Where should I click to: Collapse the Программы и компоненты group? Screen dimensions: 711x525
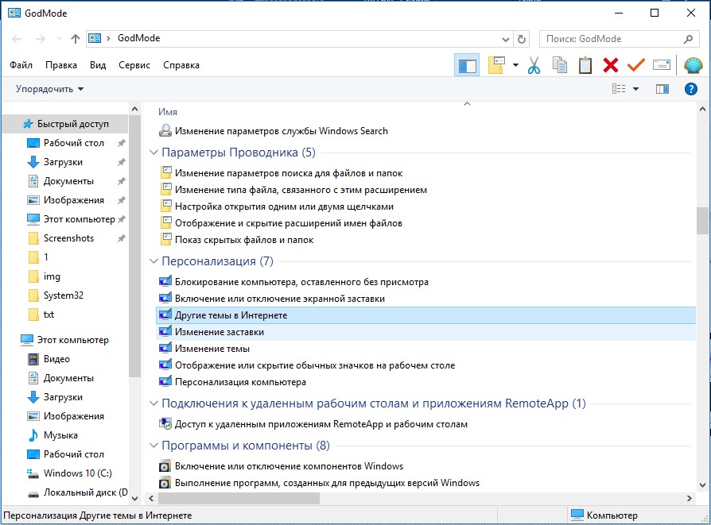pyautogui.click(x=153, y=446)
